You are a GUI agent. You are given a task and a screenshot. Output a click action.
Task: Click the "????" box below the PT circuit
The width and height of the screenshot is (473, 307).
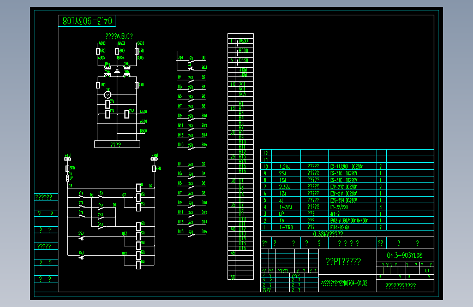(117, 144)
